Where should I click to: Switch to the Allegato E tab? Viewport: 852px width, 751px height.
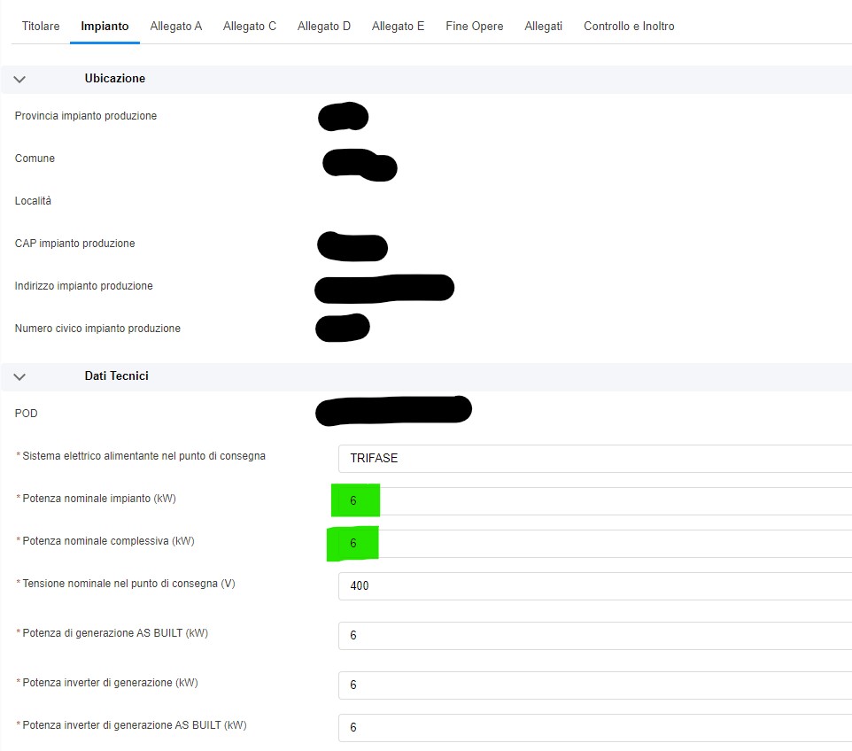point(398,27)
